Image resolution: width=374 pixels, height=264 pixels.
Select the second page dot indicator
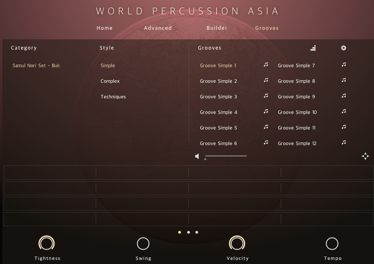click(x=189, y=232)
